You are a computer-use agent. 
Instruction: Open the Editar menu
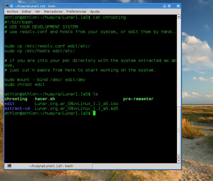pos(27,11)
